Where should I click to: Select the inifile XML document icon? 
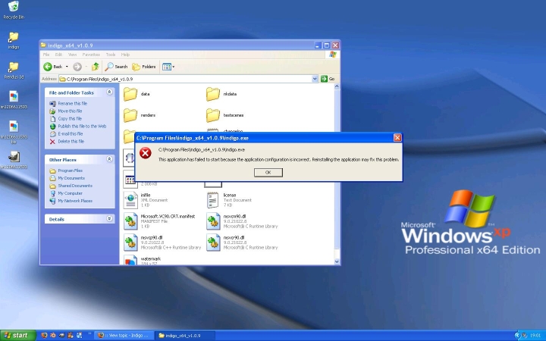click(x=130, y=200)
